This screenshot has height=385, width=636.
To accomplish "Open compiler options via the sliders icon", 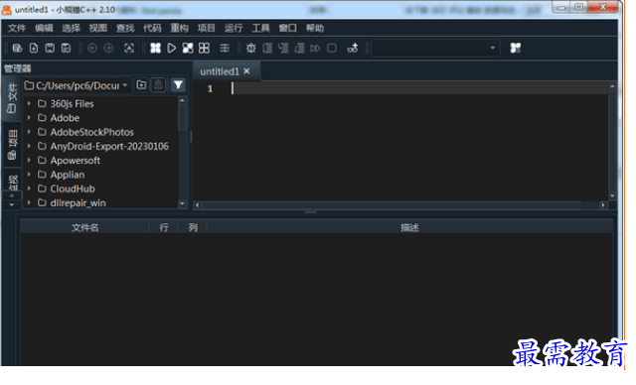I will pos(225,49).
